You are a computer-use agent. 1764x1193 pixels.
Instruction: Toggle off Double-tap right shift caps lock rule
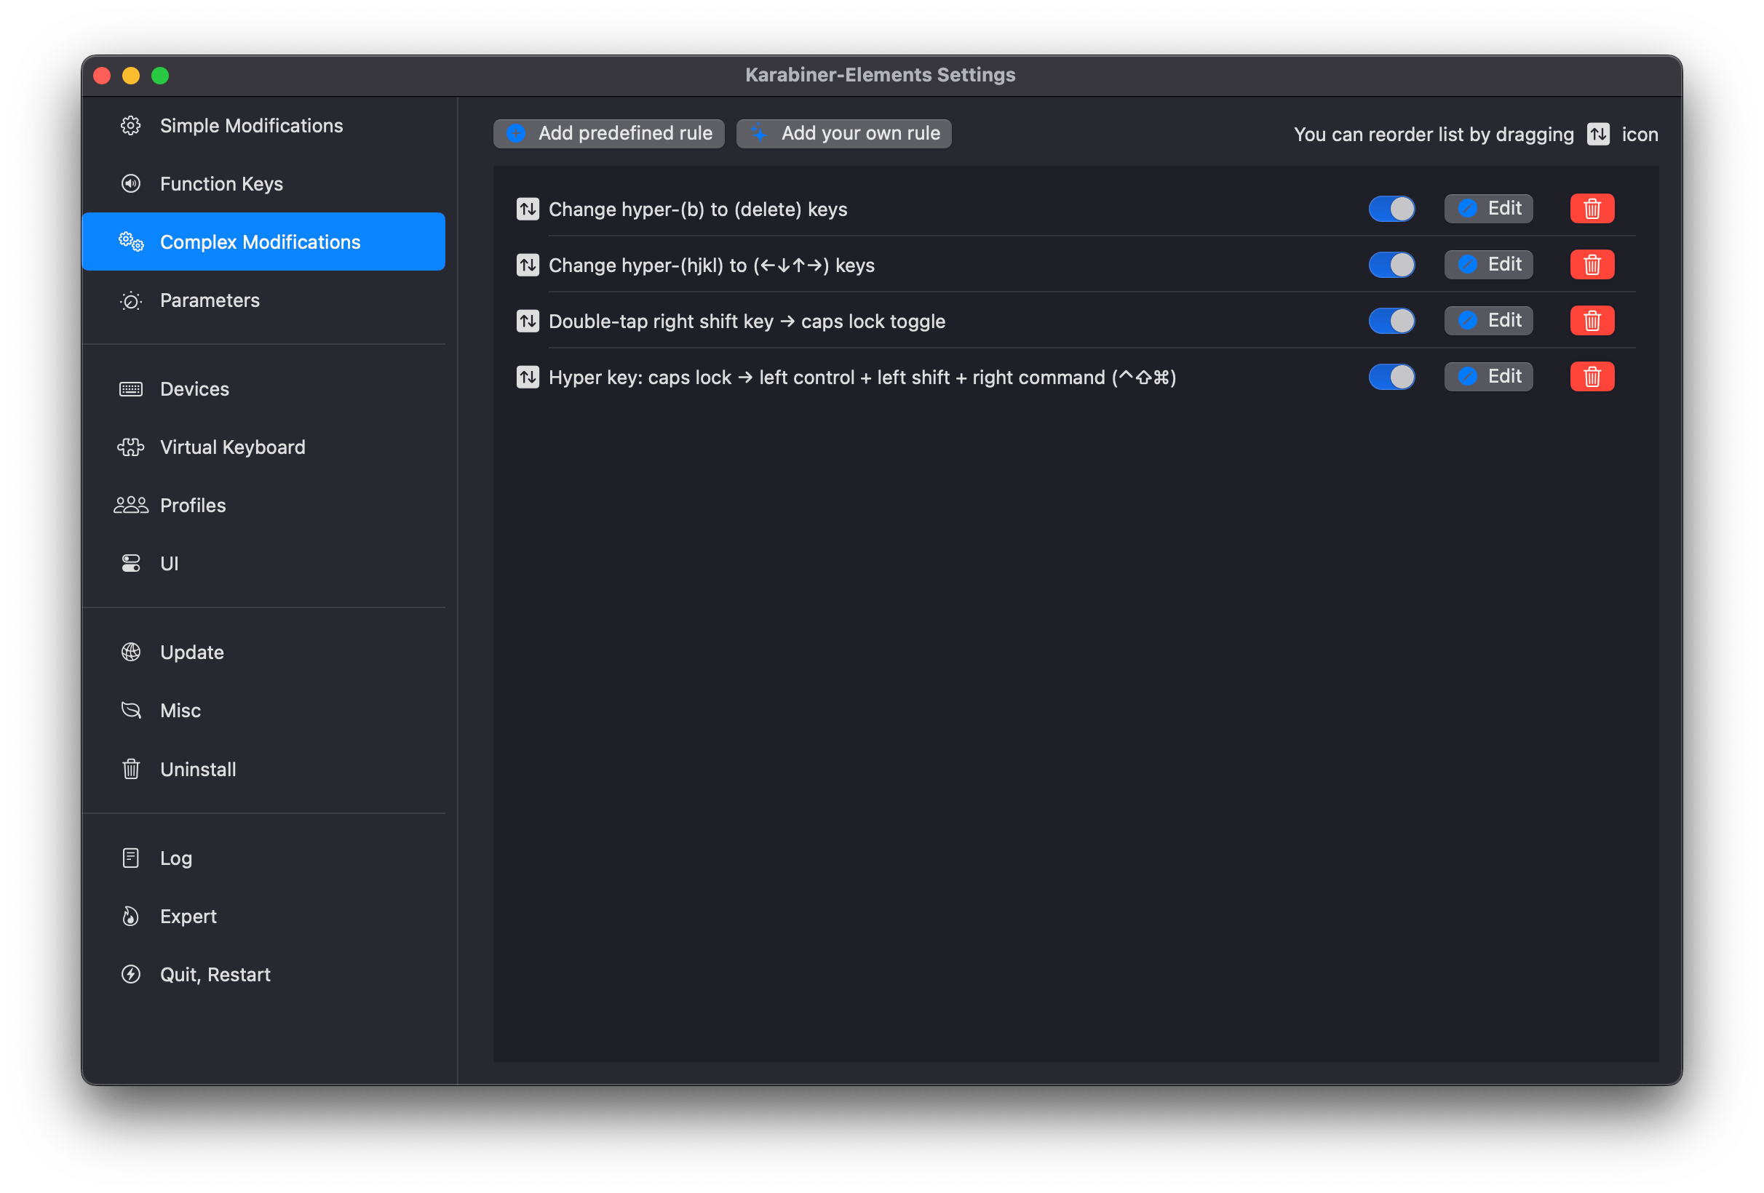tap(1392, 321)
